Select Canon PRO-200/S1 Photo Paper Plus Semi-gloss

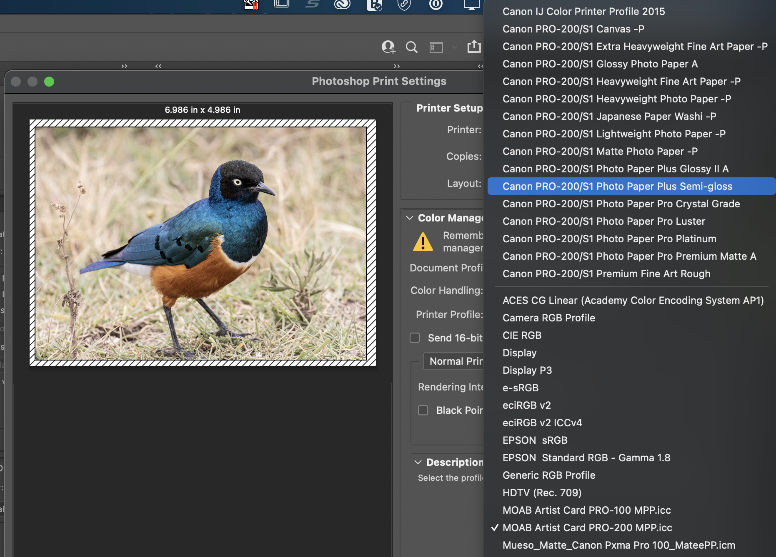click(617, 186)
